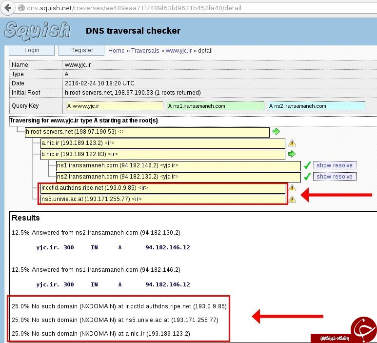Show resolve for ns1.iransamaneh.com

pos(335,165)
